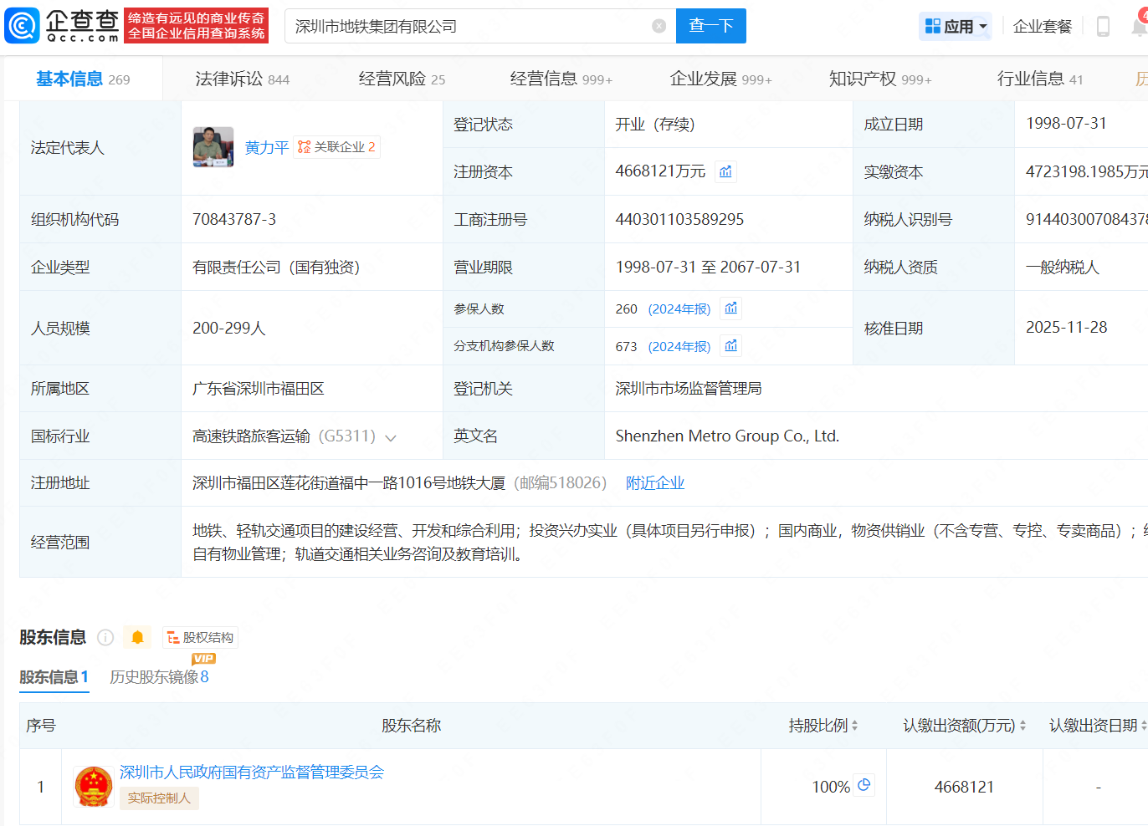The height and width of the screenshot is (826, 1148).
Task: Click the shareholder info help icon
Action: click(105, 638)
